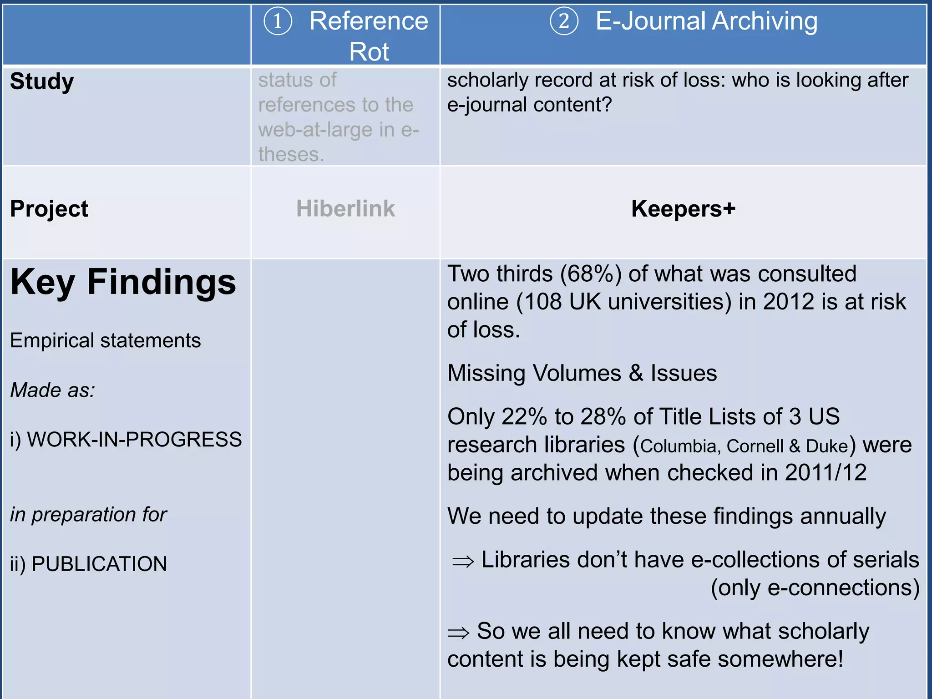Select the 'Empirical statements' text
The image size is (932, 699).
click(105, 341)
